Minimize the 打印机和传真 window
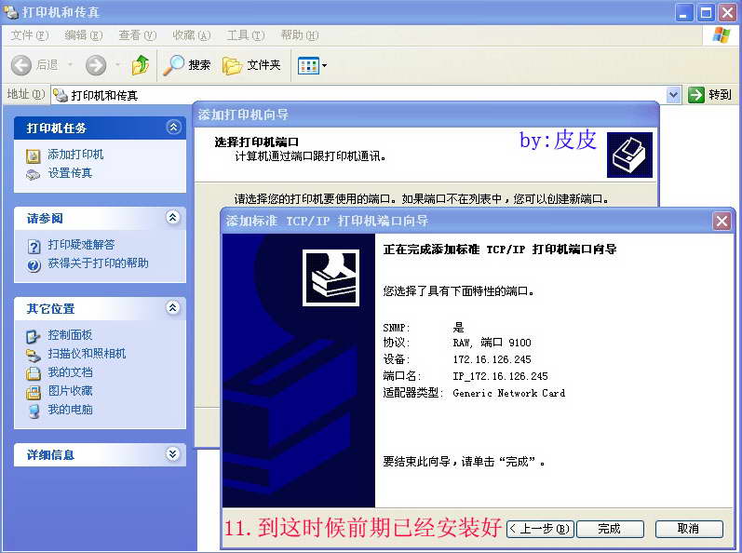The image size is (742, 553). click(683, 13)
